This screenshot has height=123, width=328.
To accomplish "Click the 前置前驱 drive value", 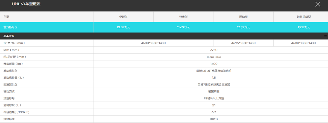I will (214, 91).
